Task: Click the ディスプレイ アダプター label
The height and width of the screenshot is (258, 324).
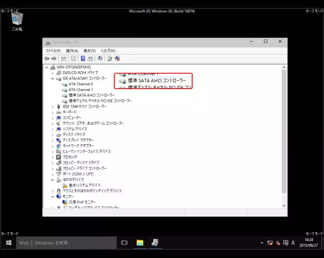Action: 78,140
